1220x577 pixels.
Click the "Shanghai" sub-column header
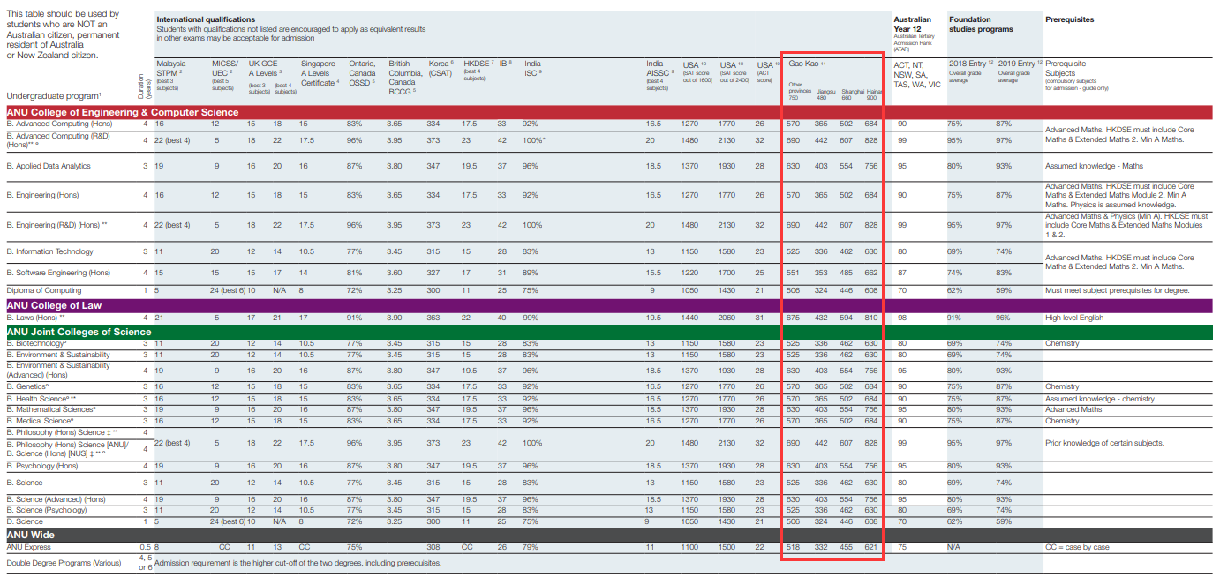[853, 91]
